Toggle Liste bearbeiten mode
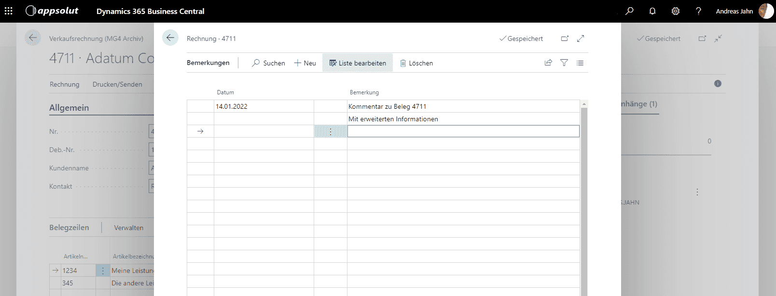The width and height of the screenshot is (776, 296). 358,63
